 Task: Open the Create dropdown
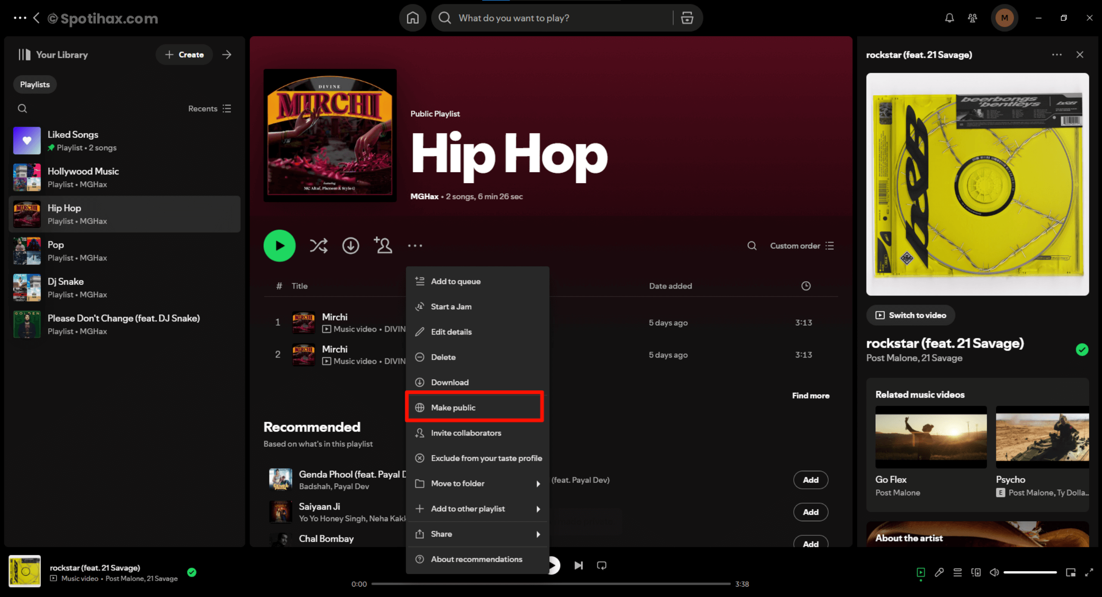(x=184, y=55)
